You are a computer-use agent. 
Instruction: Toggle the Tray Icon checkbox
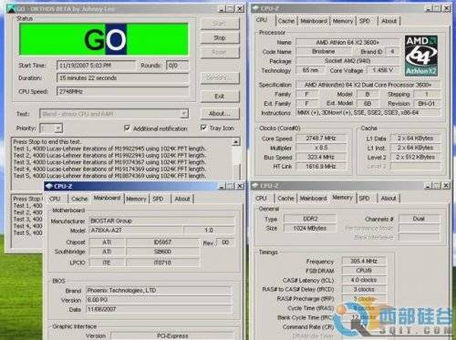(x=203, y=128)
